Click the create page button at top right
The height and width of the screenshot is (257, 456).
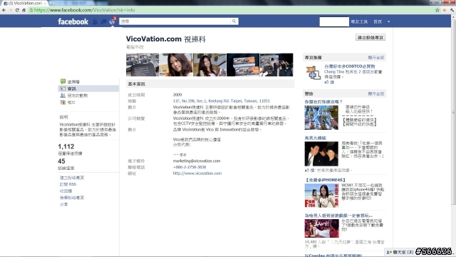point(370,37)
